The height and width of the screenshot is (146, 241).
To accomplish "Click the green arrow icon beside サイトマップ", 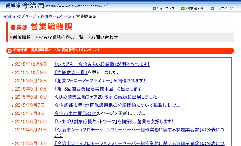I will tap(154, 8).
